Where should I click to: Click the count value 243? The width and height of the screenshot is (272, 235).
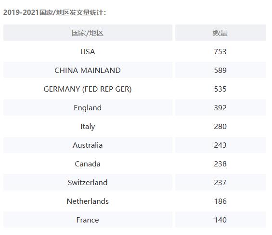point(220,145)
